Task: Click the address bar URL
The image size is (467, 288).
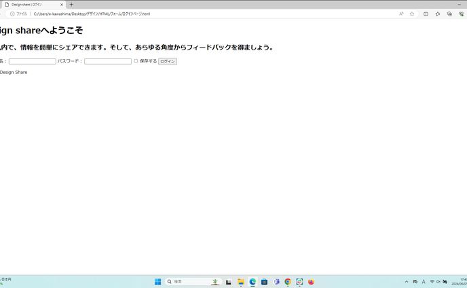Action: (x=92, y=14)
